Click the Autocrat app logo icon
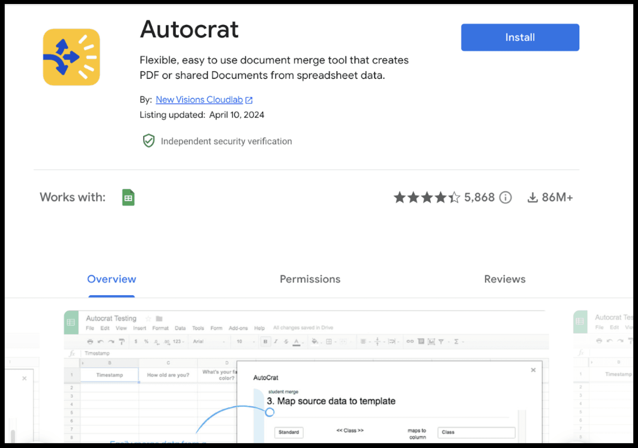The image size is (638, 448). tap(72, 57)
